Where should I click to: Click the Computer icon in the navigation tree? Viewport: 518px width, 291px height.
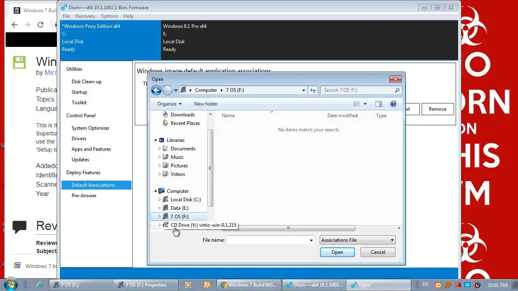(x=161, y=191)
